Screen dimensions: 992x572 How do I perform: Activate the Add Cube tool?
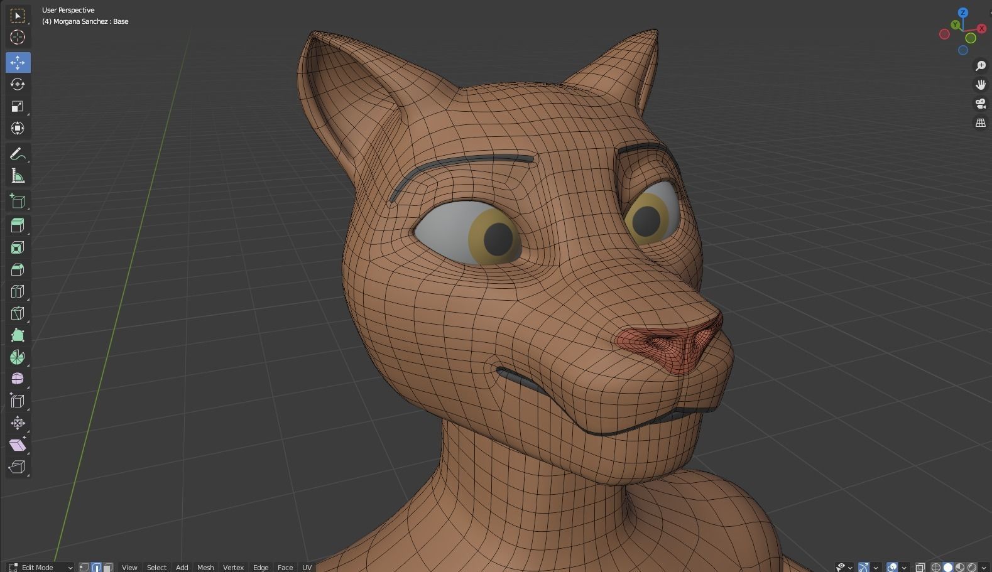[x=18, y=201]
